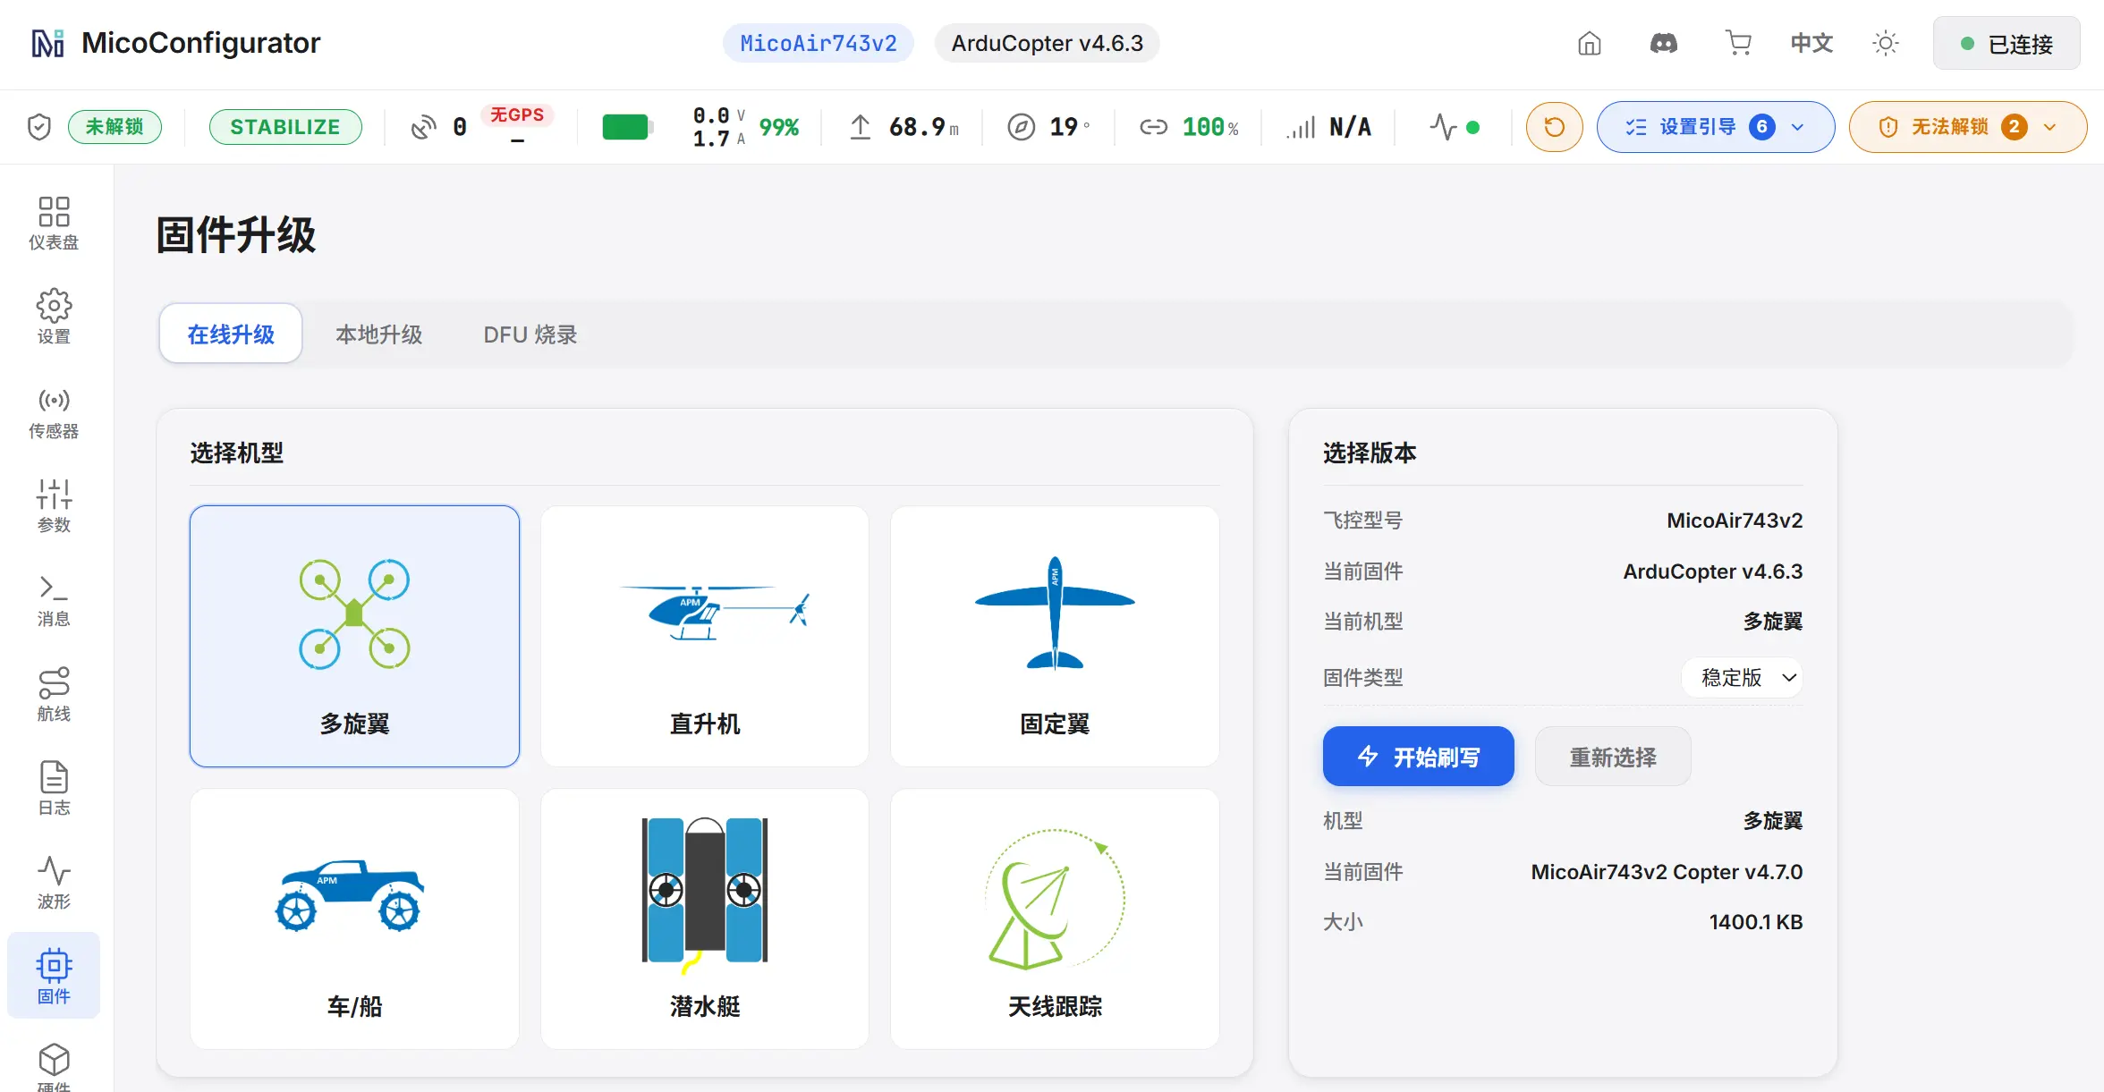Image resolution: width=2104 pixels, height=1092 pixels.
Task: Select the 多旋翼 multicopter vehicle card
Action: [x=354, y=636]
